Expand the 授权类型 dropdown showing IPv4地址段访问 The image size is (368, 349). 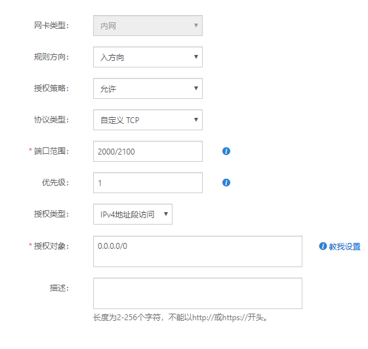tap(133, 214)
